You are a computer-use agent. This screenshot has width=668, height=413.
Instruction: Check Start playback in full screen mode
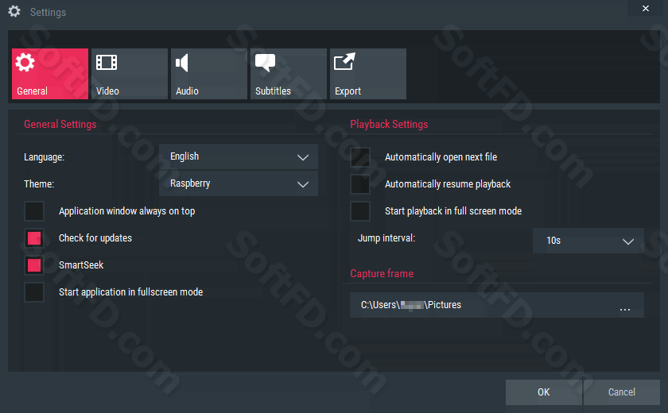pos(360,211)
